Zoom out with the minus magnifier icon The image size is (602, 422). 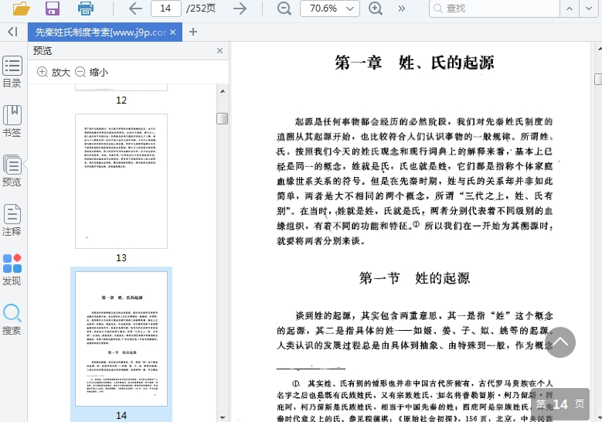point(284,8)
